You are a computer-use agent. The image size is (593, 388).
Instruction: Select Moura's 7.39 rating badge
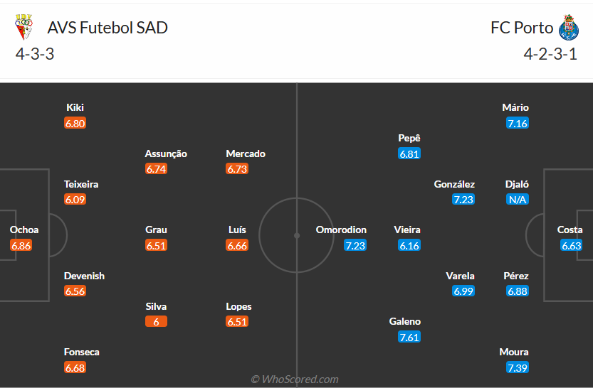click(517, 367)
